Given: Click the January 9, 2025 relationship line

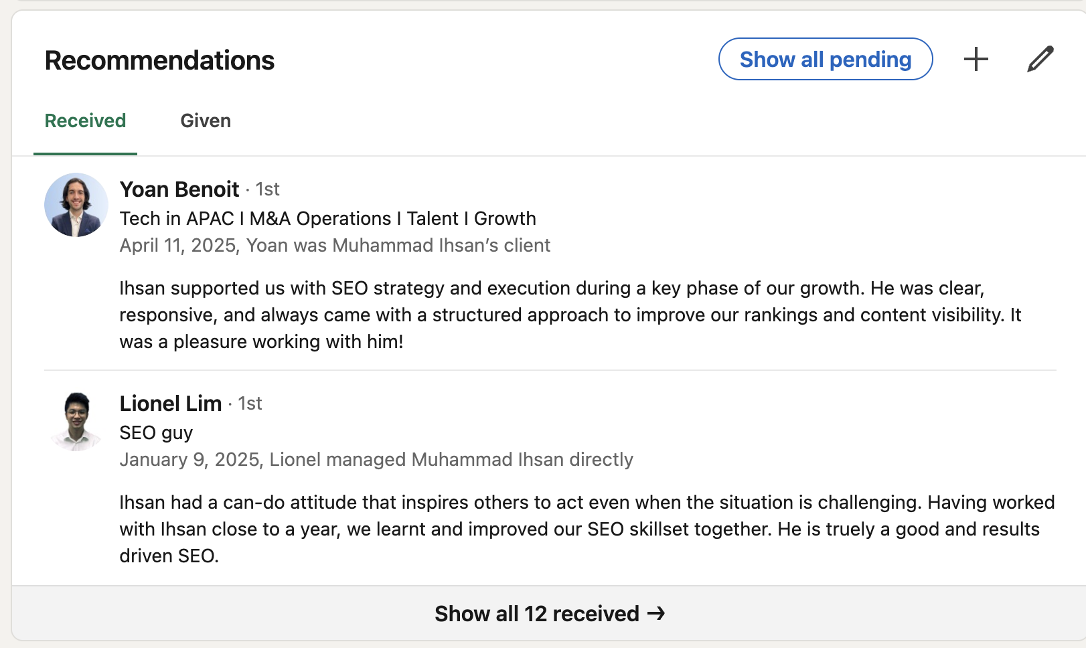Looking at the screenshot, I should pyautogui.click(x=376, y=460).
